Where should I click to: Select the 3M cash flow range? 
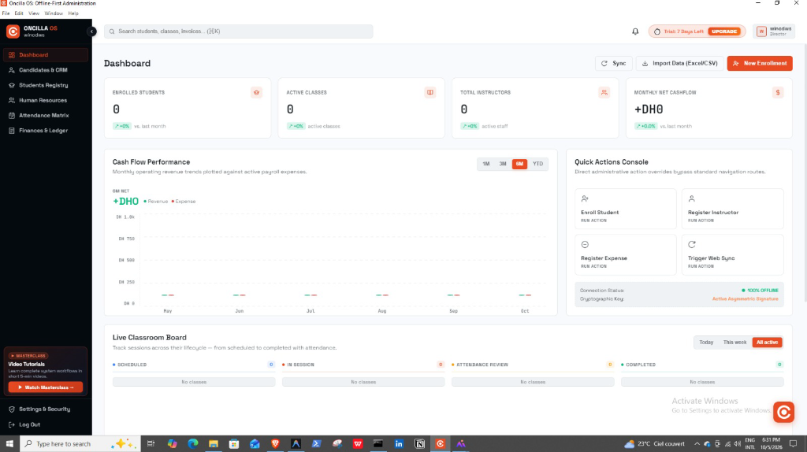(x=503, y=164)
